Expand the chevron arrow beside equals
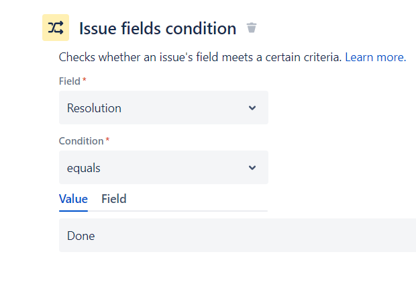 pos(252,168)
